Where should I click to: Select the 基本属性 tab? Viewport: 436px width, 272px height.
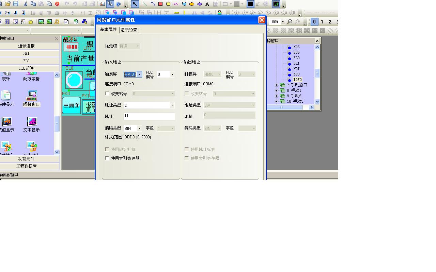click(x=108, y=30)
